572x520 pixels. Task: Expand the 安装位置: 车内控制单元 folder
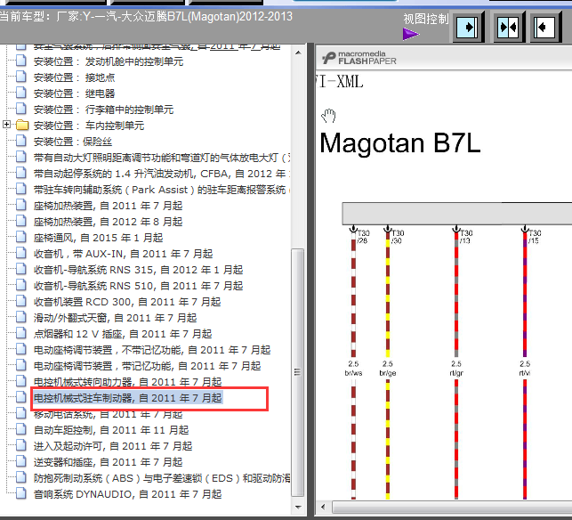[6, 125]
